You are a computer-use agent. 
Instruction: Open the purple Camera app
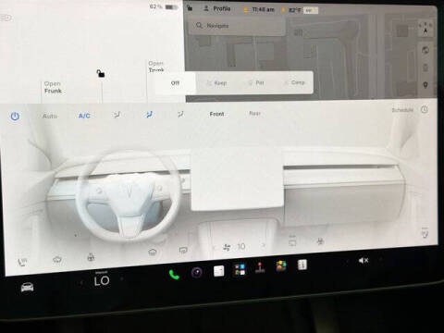(x=197, y=272)
